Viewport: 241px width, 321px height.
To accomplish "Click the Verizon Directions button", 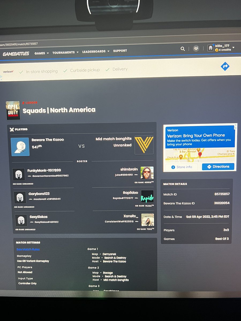I will tap(218, 166).
